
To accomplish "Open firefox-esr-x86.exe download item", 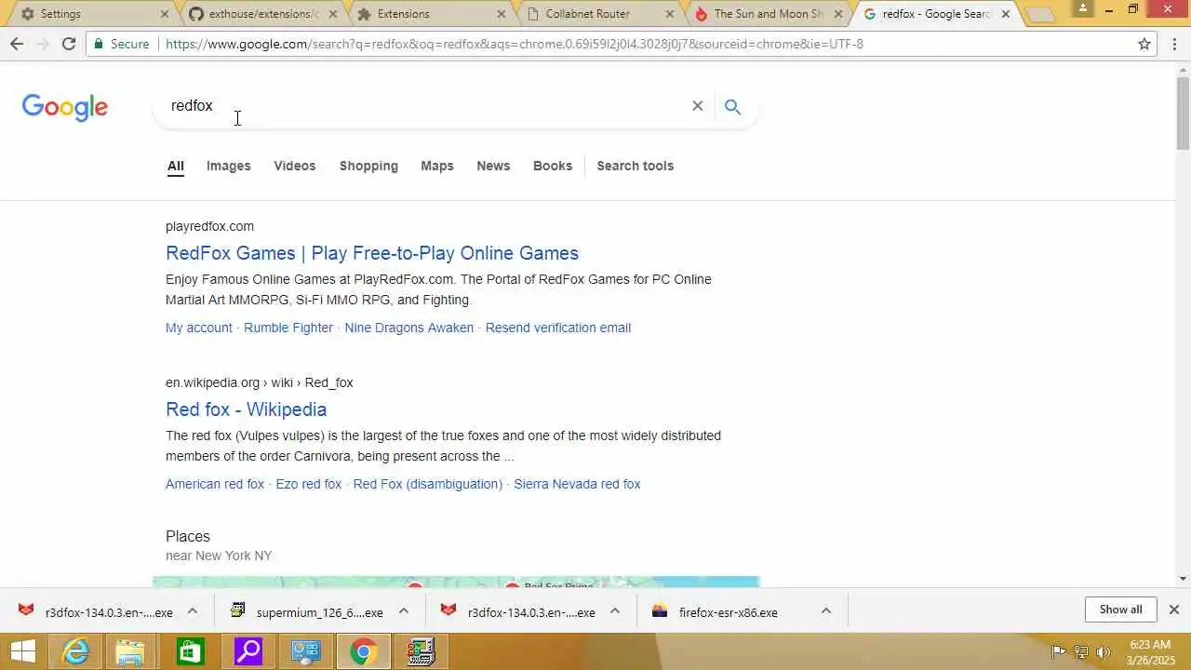I will [728, 612].
